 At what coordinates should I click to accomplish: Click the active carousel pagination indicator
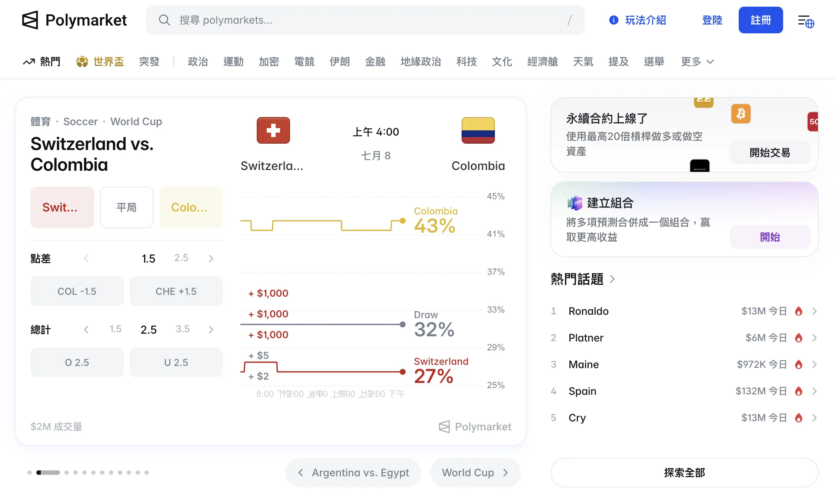point(48,473)
